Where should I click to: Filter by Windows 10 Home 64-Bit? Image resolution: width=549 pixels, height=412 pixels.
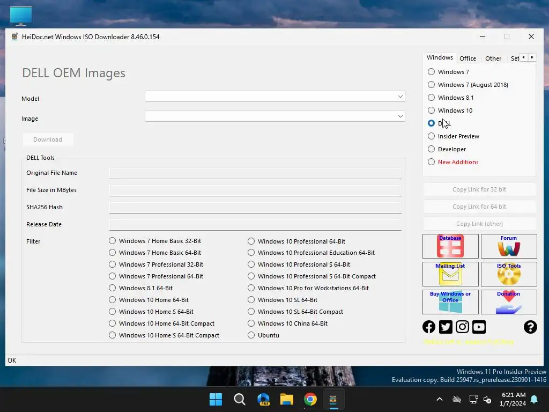tap(149, 300)
